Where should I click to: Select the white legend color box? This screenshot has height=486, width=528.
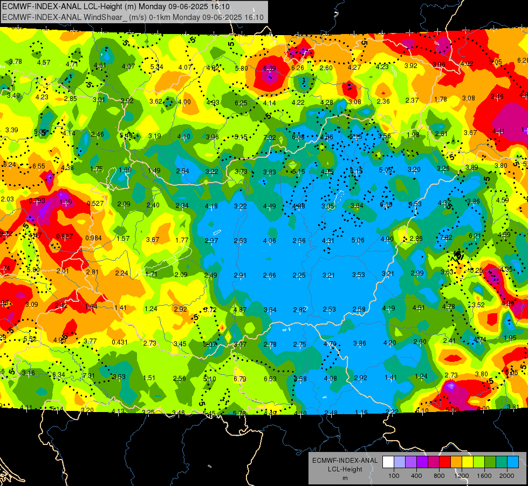pos(388,462)
